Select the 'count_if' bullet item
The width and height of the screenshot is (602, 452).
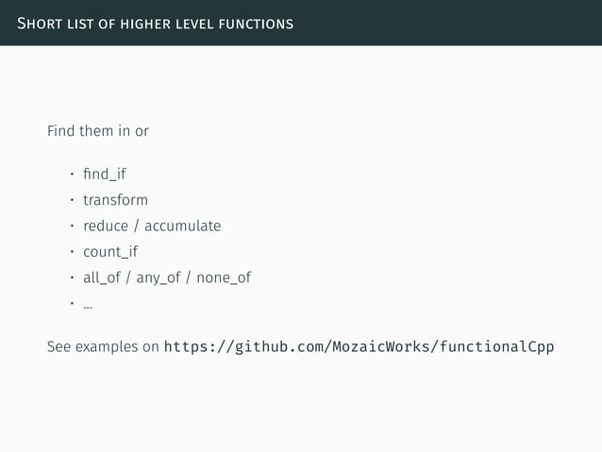click(110, 252)
